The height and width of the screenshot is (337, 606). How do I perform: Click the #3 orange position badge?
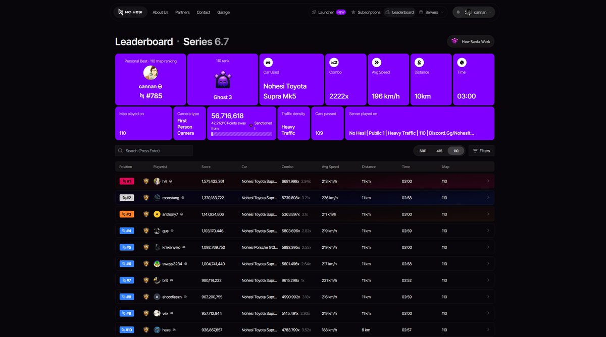127,214
